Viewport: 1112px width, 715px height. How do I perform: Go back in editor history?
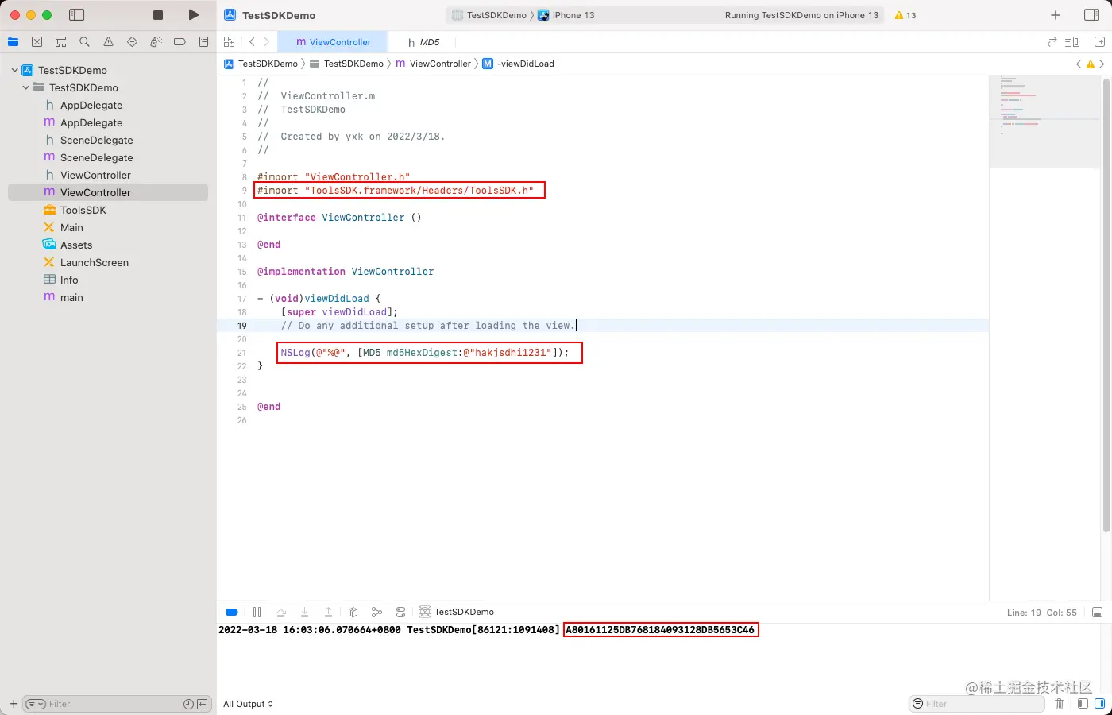[x=252, y=42]
